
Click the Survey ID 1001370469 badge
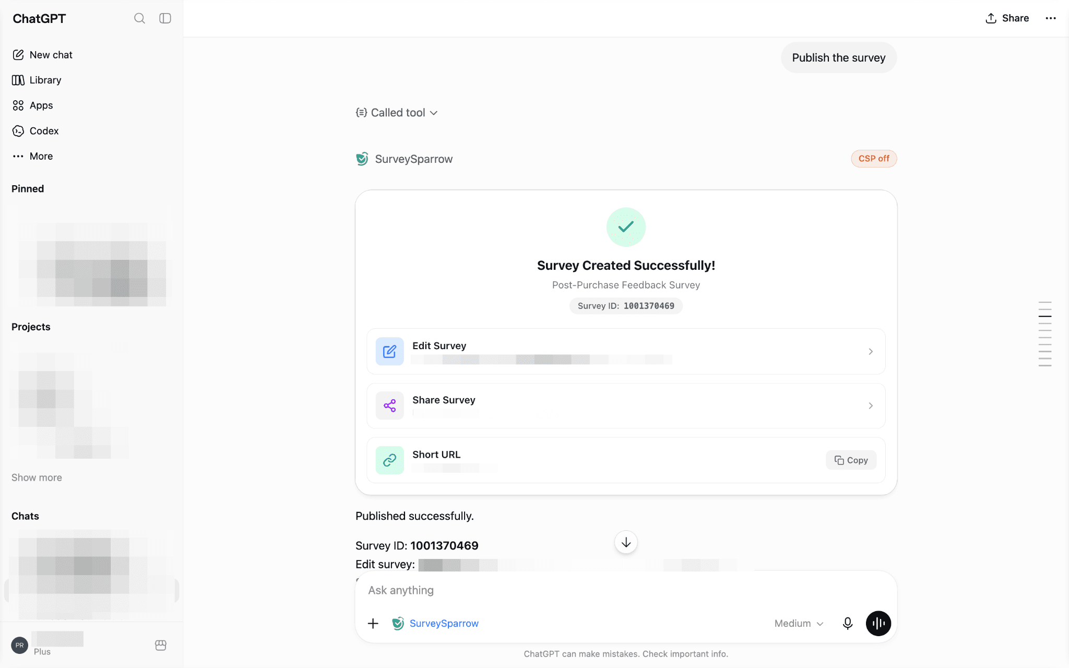tap(626, 306)
